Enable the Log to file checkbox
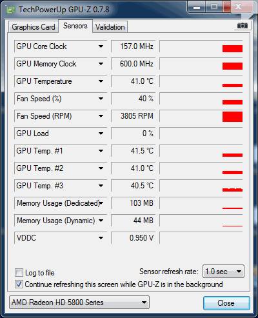 coord(19,272)
